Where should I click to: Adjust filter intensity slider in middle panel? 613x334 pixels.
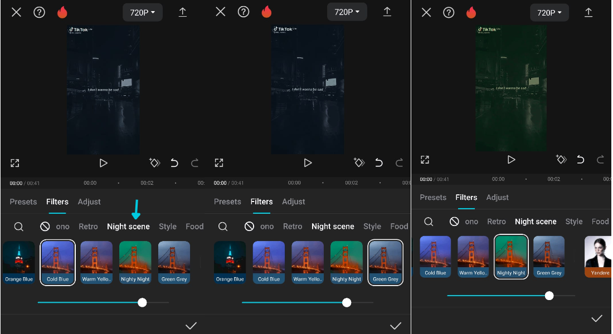(308, 302)
